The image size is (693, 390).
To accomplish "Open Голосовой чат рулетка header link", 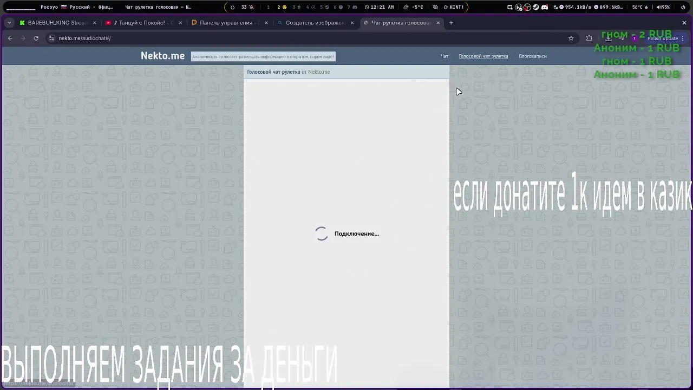I will 483,56.
